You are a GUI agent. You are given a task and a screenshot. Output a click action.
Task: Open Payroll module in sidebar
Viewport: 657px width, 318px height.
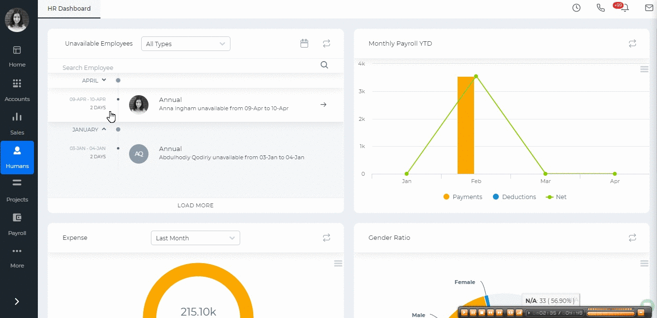tap(17, 225)
